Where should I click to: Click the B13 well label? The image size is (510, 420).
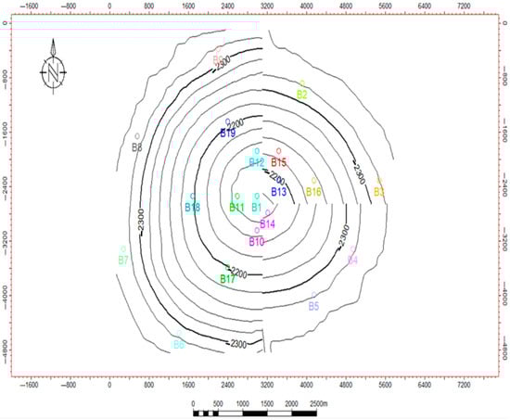(278, 192)
